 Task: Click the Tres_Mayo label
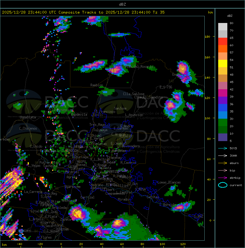click(x=97, y=125)
